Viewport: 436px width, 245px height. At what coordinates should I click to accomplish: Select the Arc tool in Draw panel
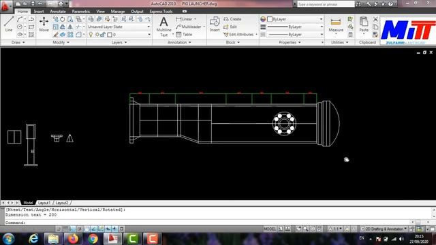(20, 19)
